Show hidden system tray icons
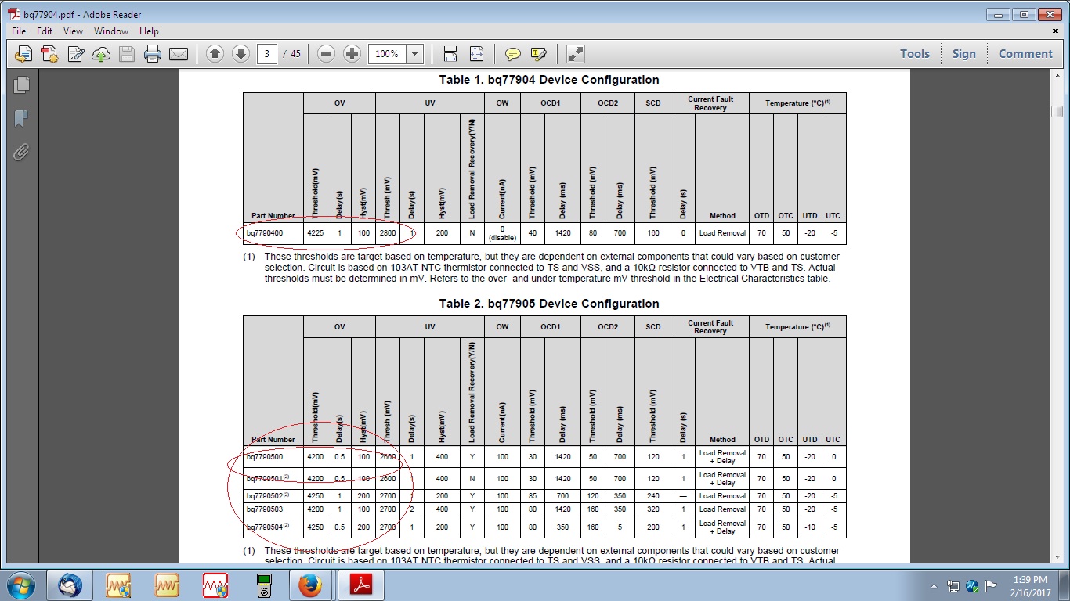Screen dimensions: 1070x601 [x=934, y=585]
